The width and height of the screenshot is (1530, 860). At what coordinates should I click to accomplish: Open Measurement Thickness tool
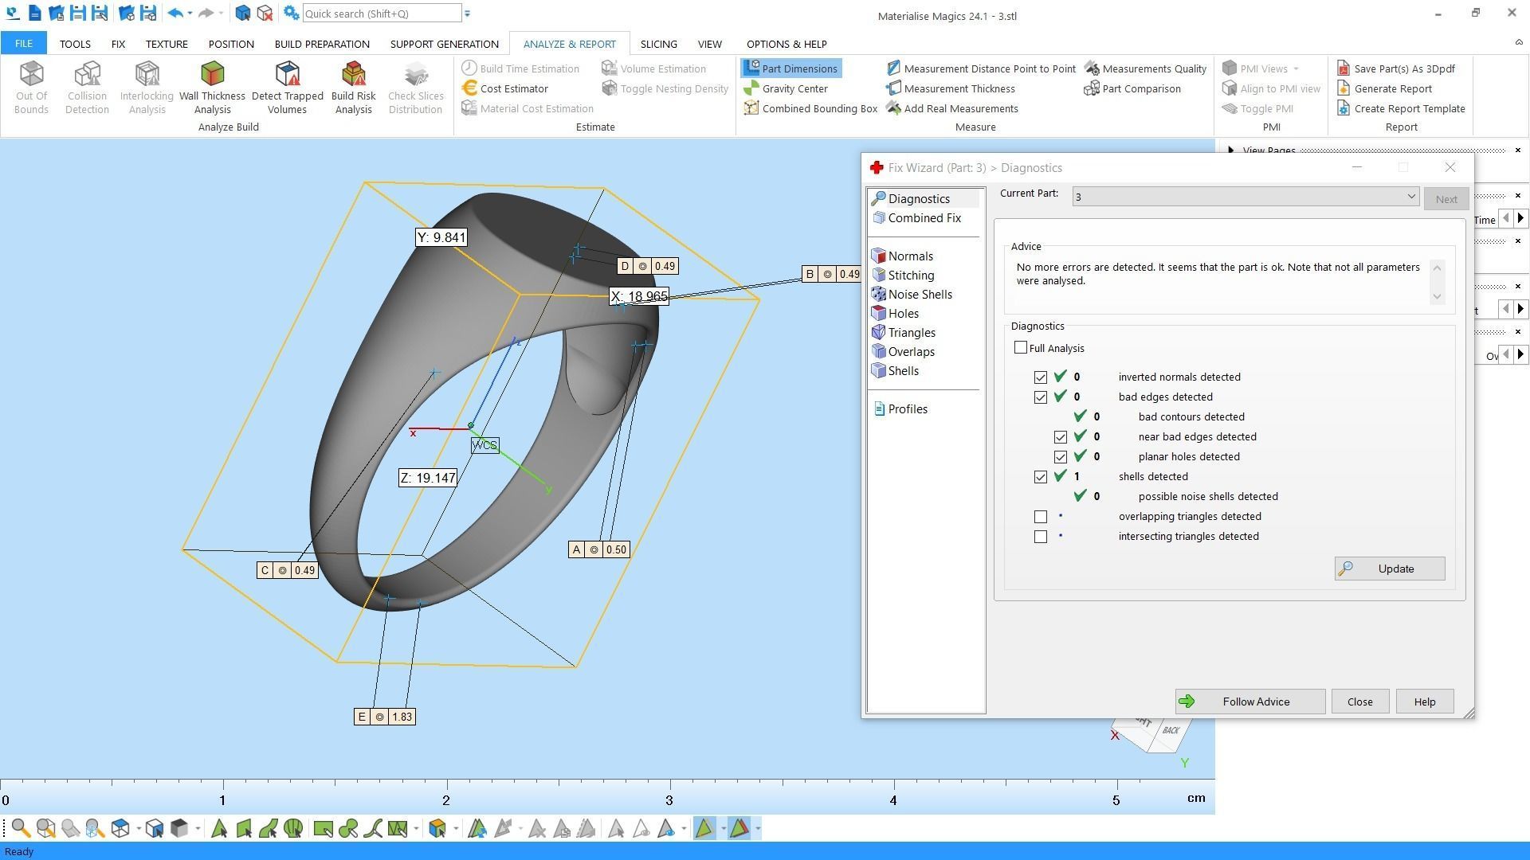950,88
